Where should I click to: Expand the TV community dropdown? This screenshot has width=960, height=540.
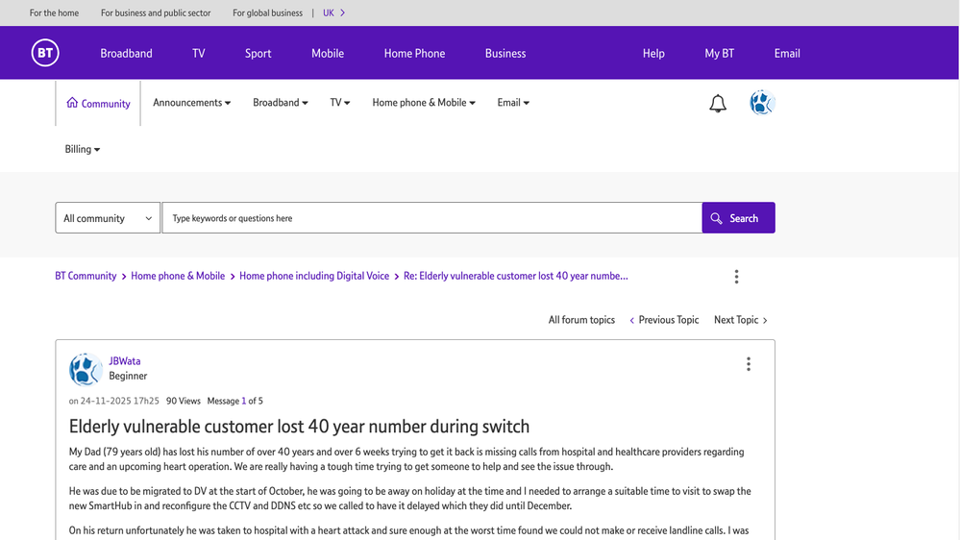[340, 103]
